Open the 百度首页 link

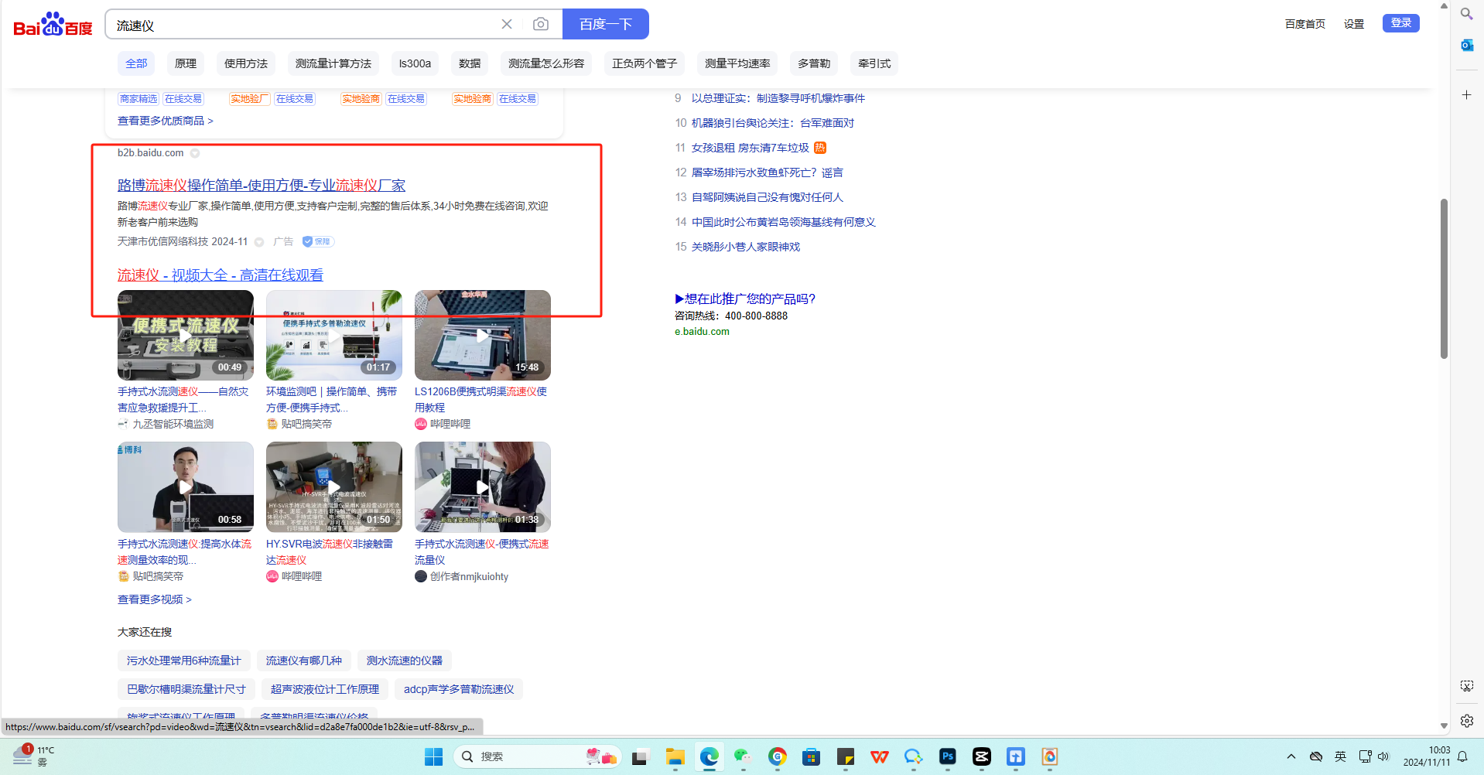point(1305,24)
